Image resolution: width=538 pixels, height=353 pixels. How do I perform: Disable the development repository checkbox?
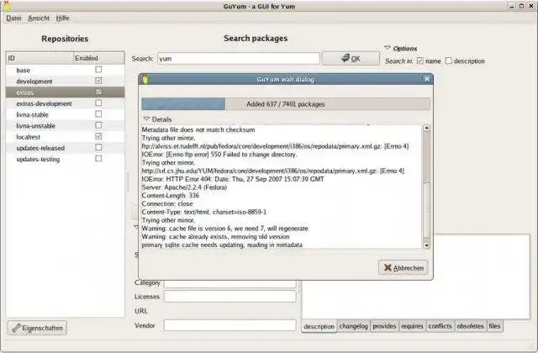pyautogui.click(x=98, y=81)
